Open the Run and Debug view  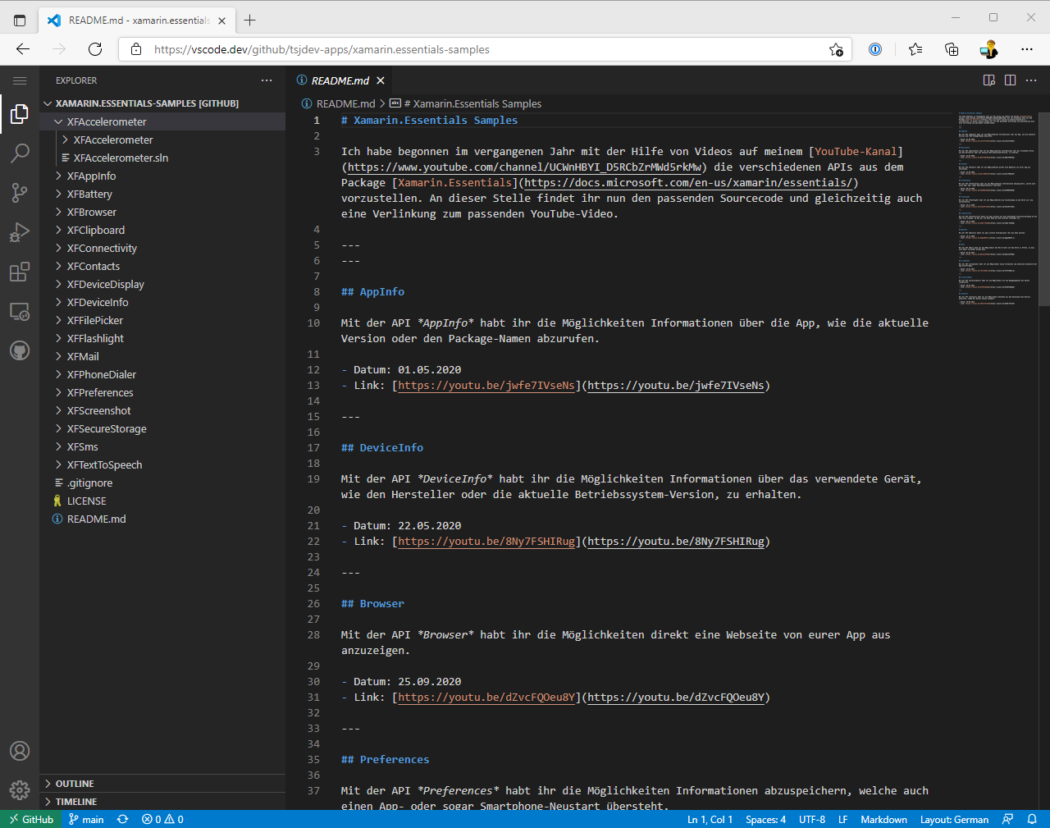[x=20, y=232]
